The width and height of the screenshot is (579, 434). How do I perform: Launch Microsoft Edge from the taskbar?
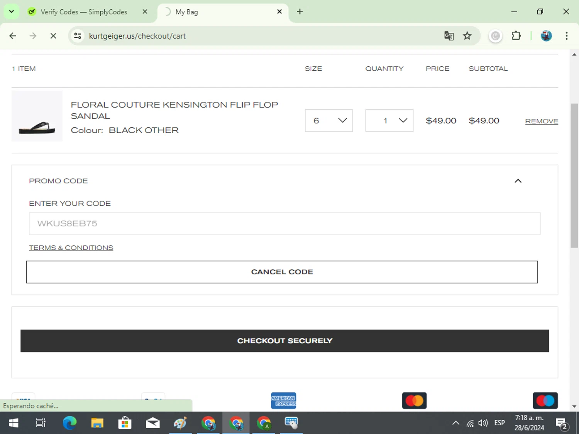point(69,423)
